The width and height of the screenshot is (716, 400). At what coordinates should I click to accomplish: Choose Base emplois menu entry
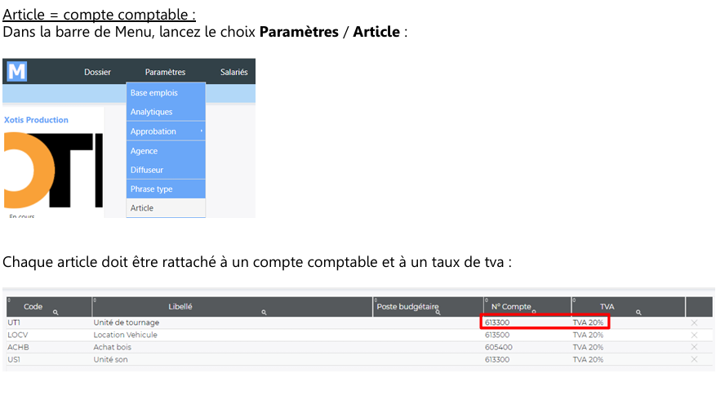click(153, 93)
